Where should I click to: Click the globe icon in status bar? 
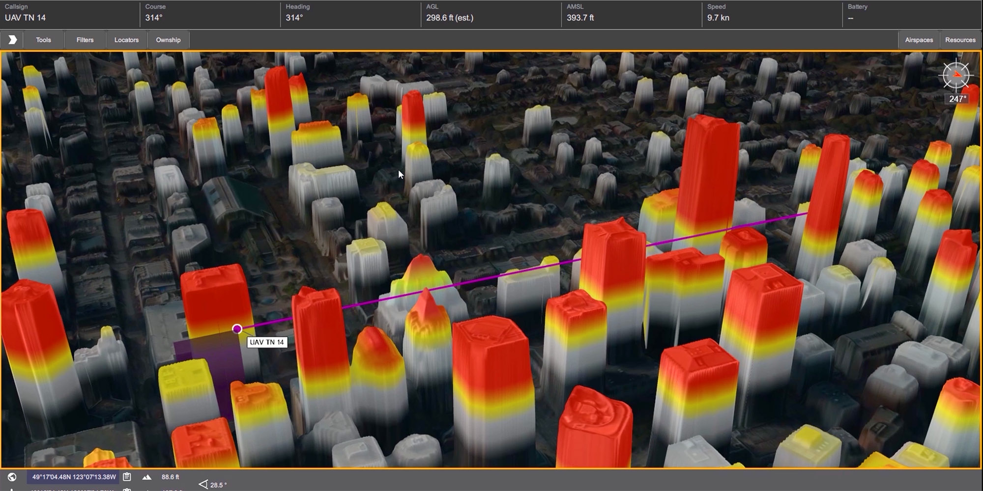coord(12,477)
